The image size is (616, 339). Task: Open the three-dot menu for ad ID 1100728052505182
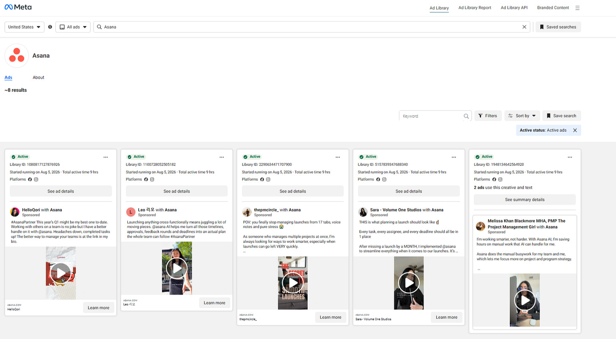(221, 157)
